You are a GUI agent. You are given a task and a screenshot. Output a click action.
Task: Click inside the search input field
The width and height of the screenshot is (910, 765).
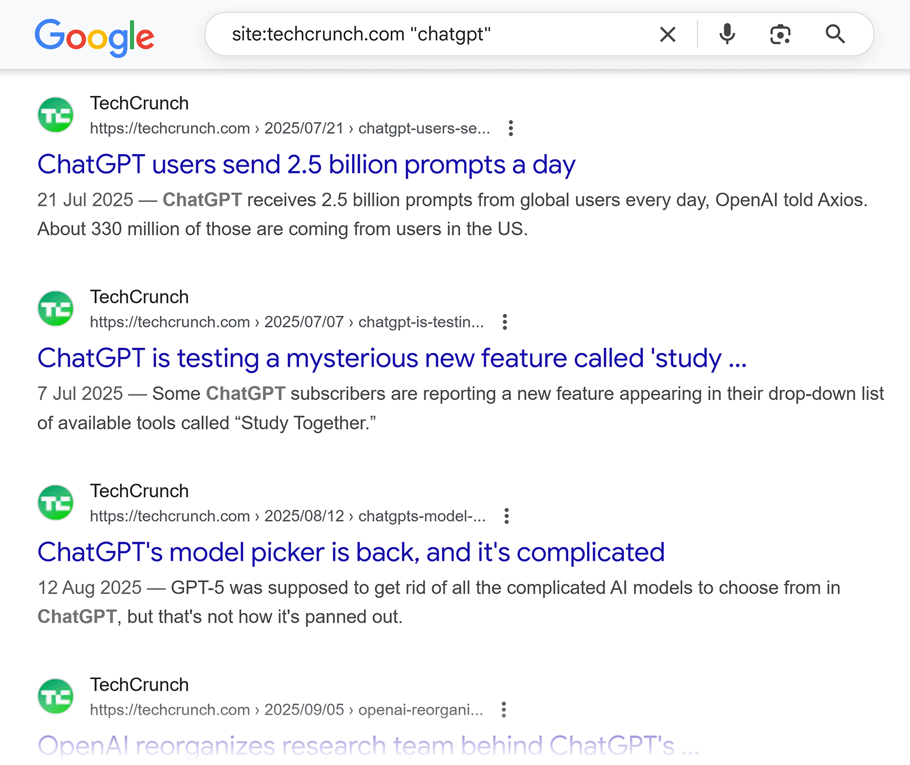398,34
